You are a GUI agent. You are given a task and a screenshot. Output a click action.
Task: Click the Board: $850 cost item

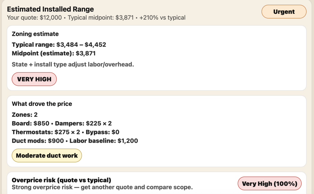(31, 123)
